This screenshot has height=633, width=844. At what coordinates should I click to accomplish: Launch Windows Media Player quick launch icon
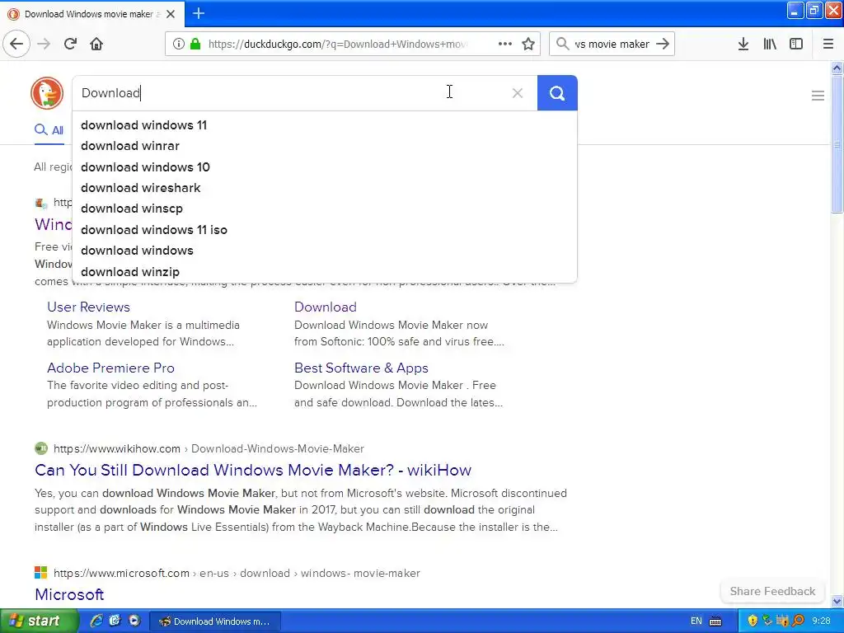tap(134, 621)
